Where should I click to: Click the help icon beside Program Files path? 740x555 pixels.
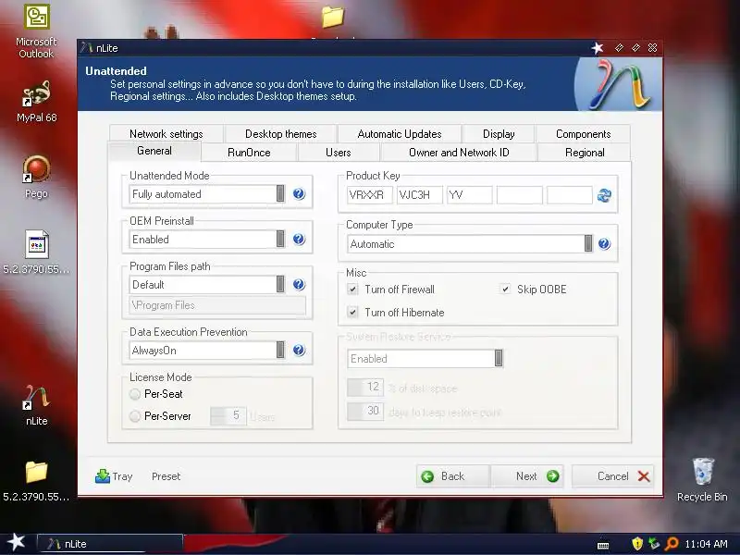299,285
